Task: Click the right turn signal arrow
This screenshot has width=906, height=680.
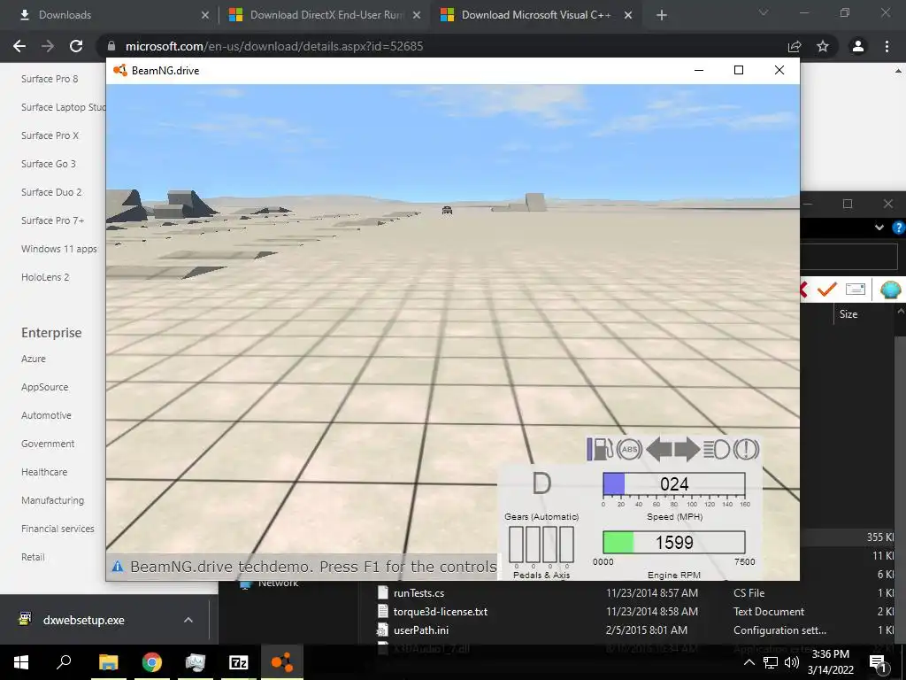Action: (687, 449)
